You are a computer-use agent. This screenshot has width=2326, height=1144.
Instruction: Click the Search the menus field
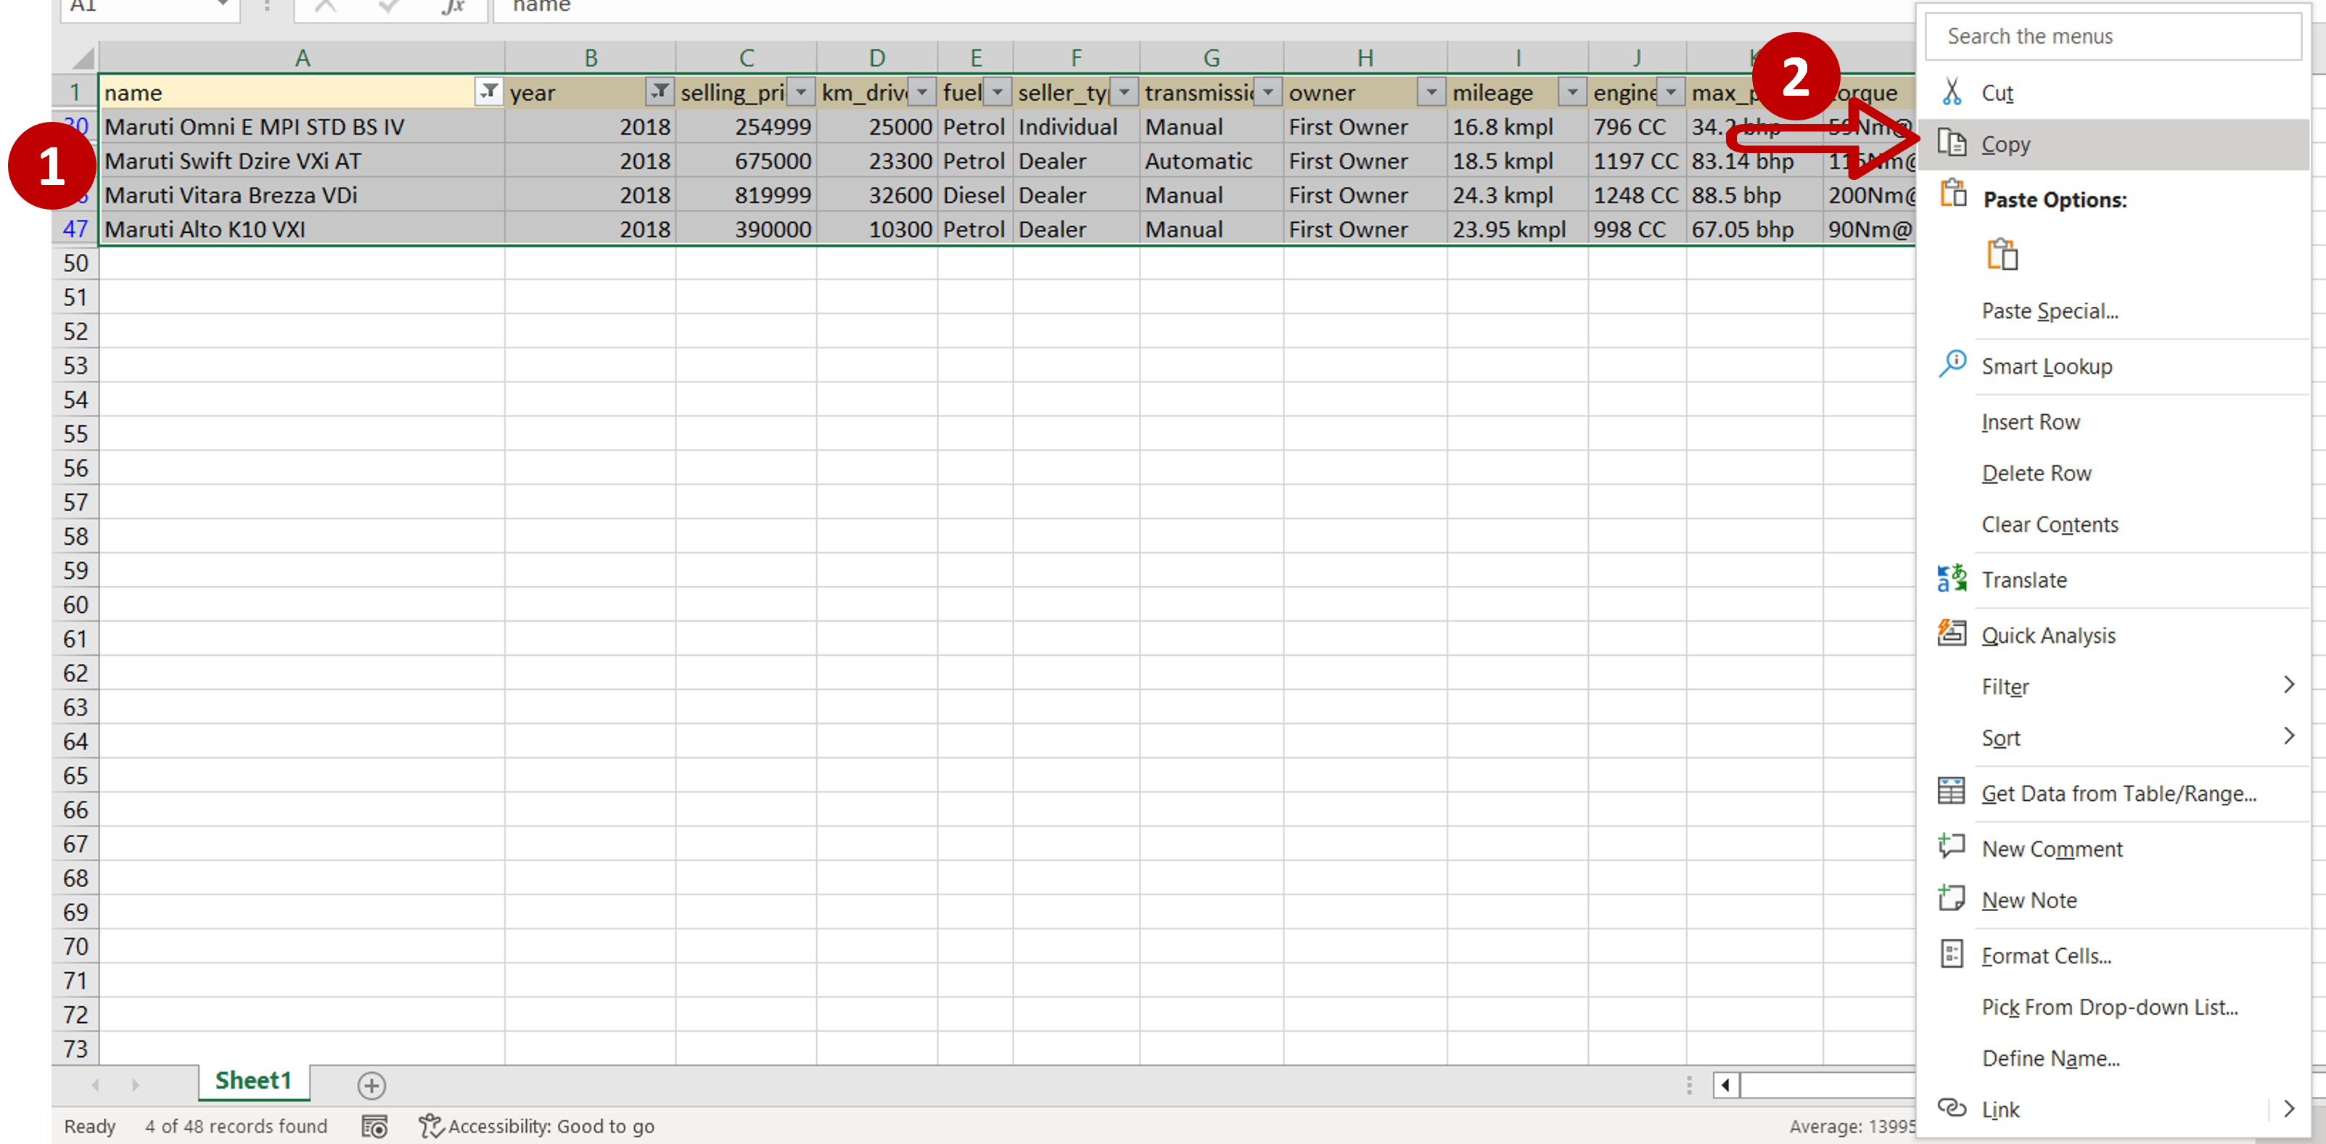[2112, 37]
